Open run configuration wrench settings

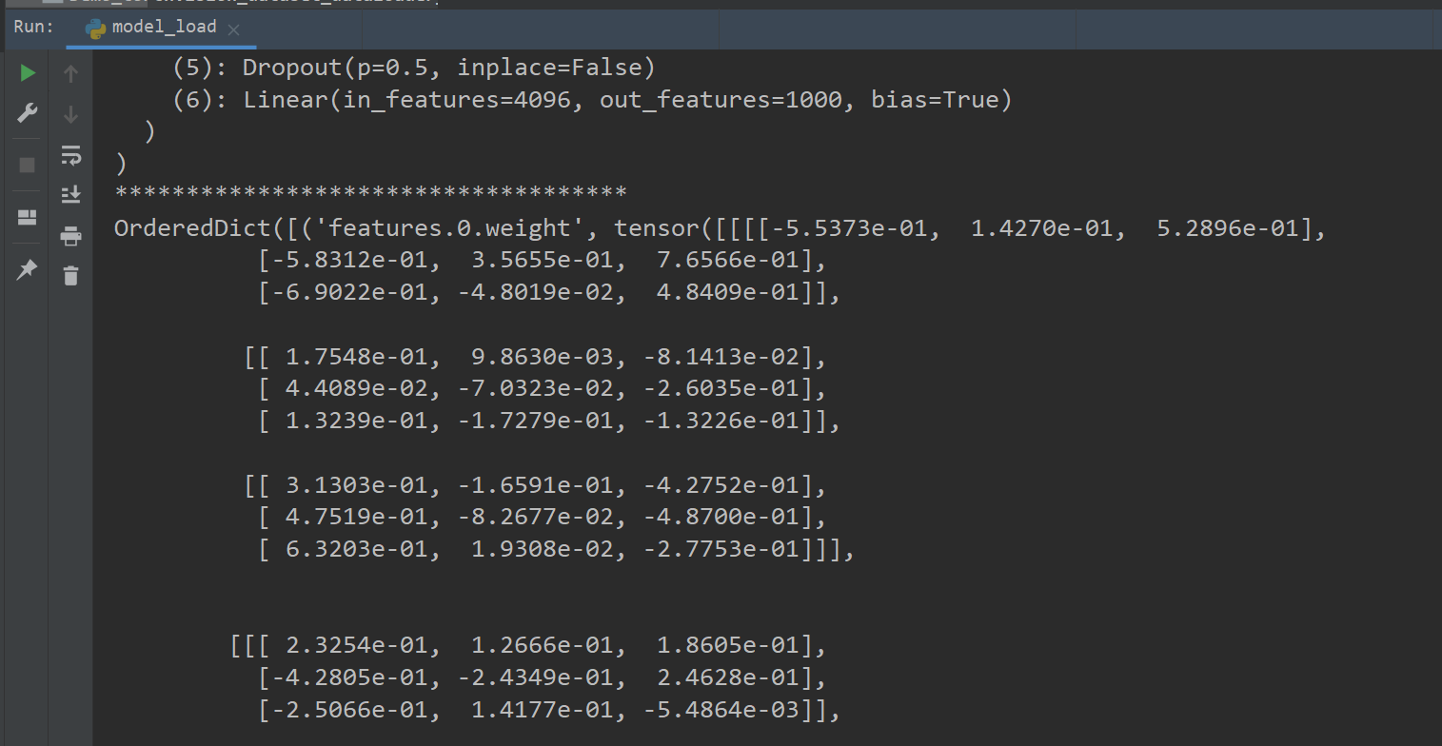coord(28,113)
